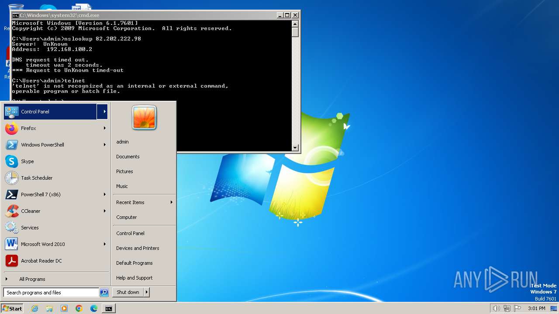
Task: Click the network tray icon
Action: pyautogui.click(x=507, y=308)
